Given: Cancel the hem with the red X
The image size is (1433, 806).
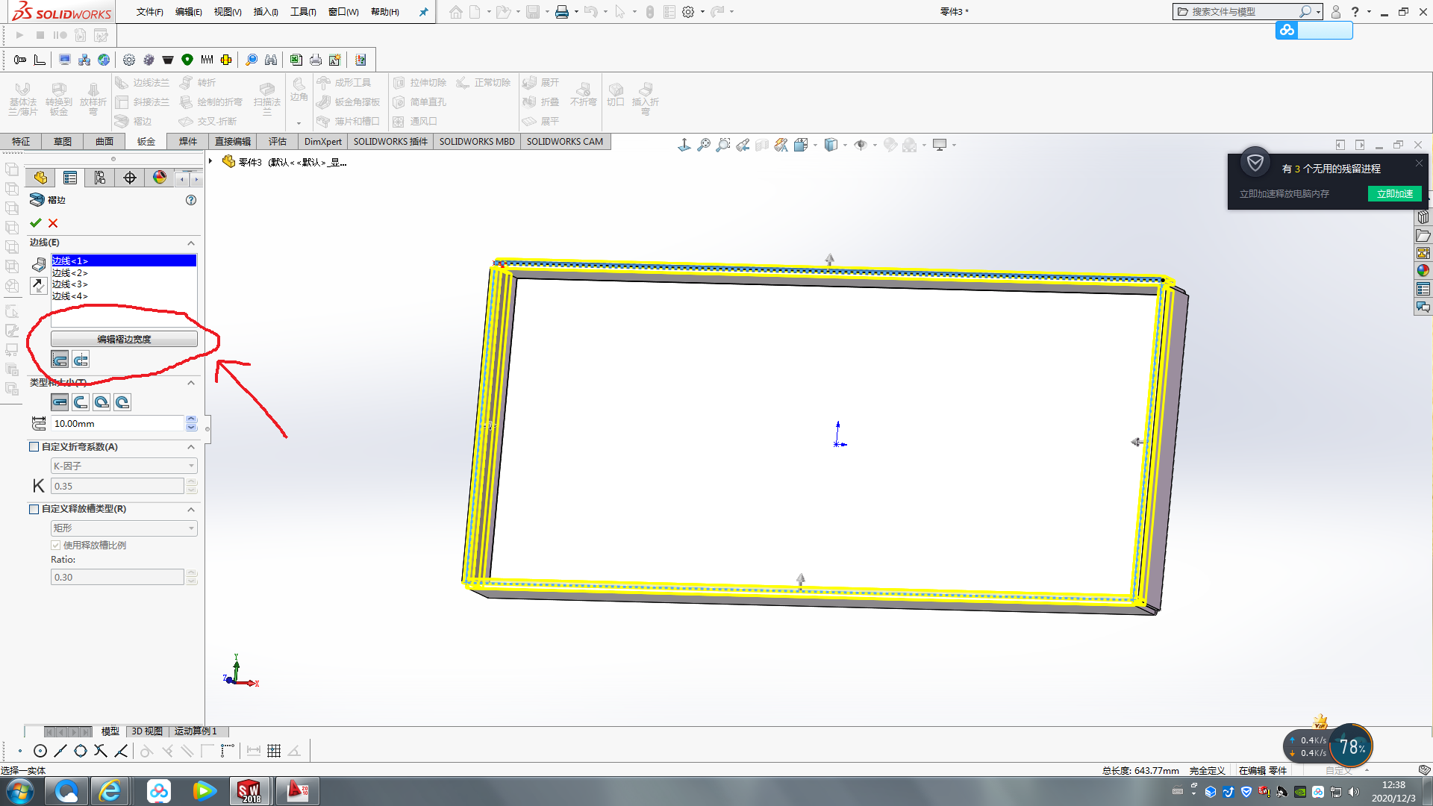Looking at the screenshot, I should [x=53, y=222].
